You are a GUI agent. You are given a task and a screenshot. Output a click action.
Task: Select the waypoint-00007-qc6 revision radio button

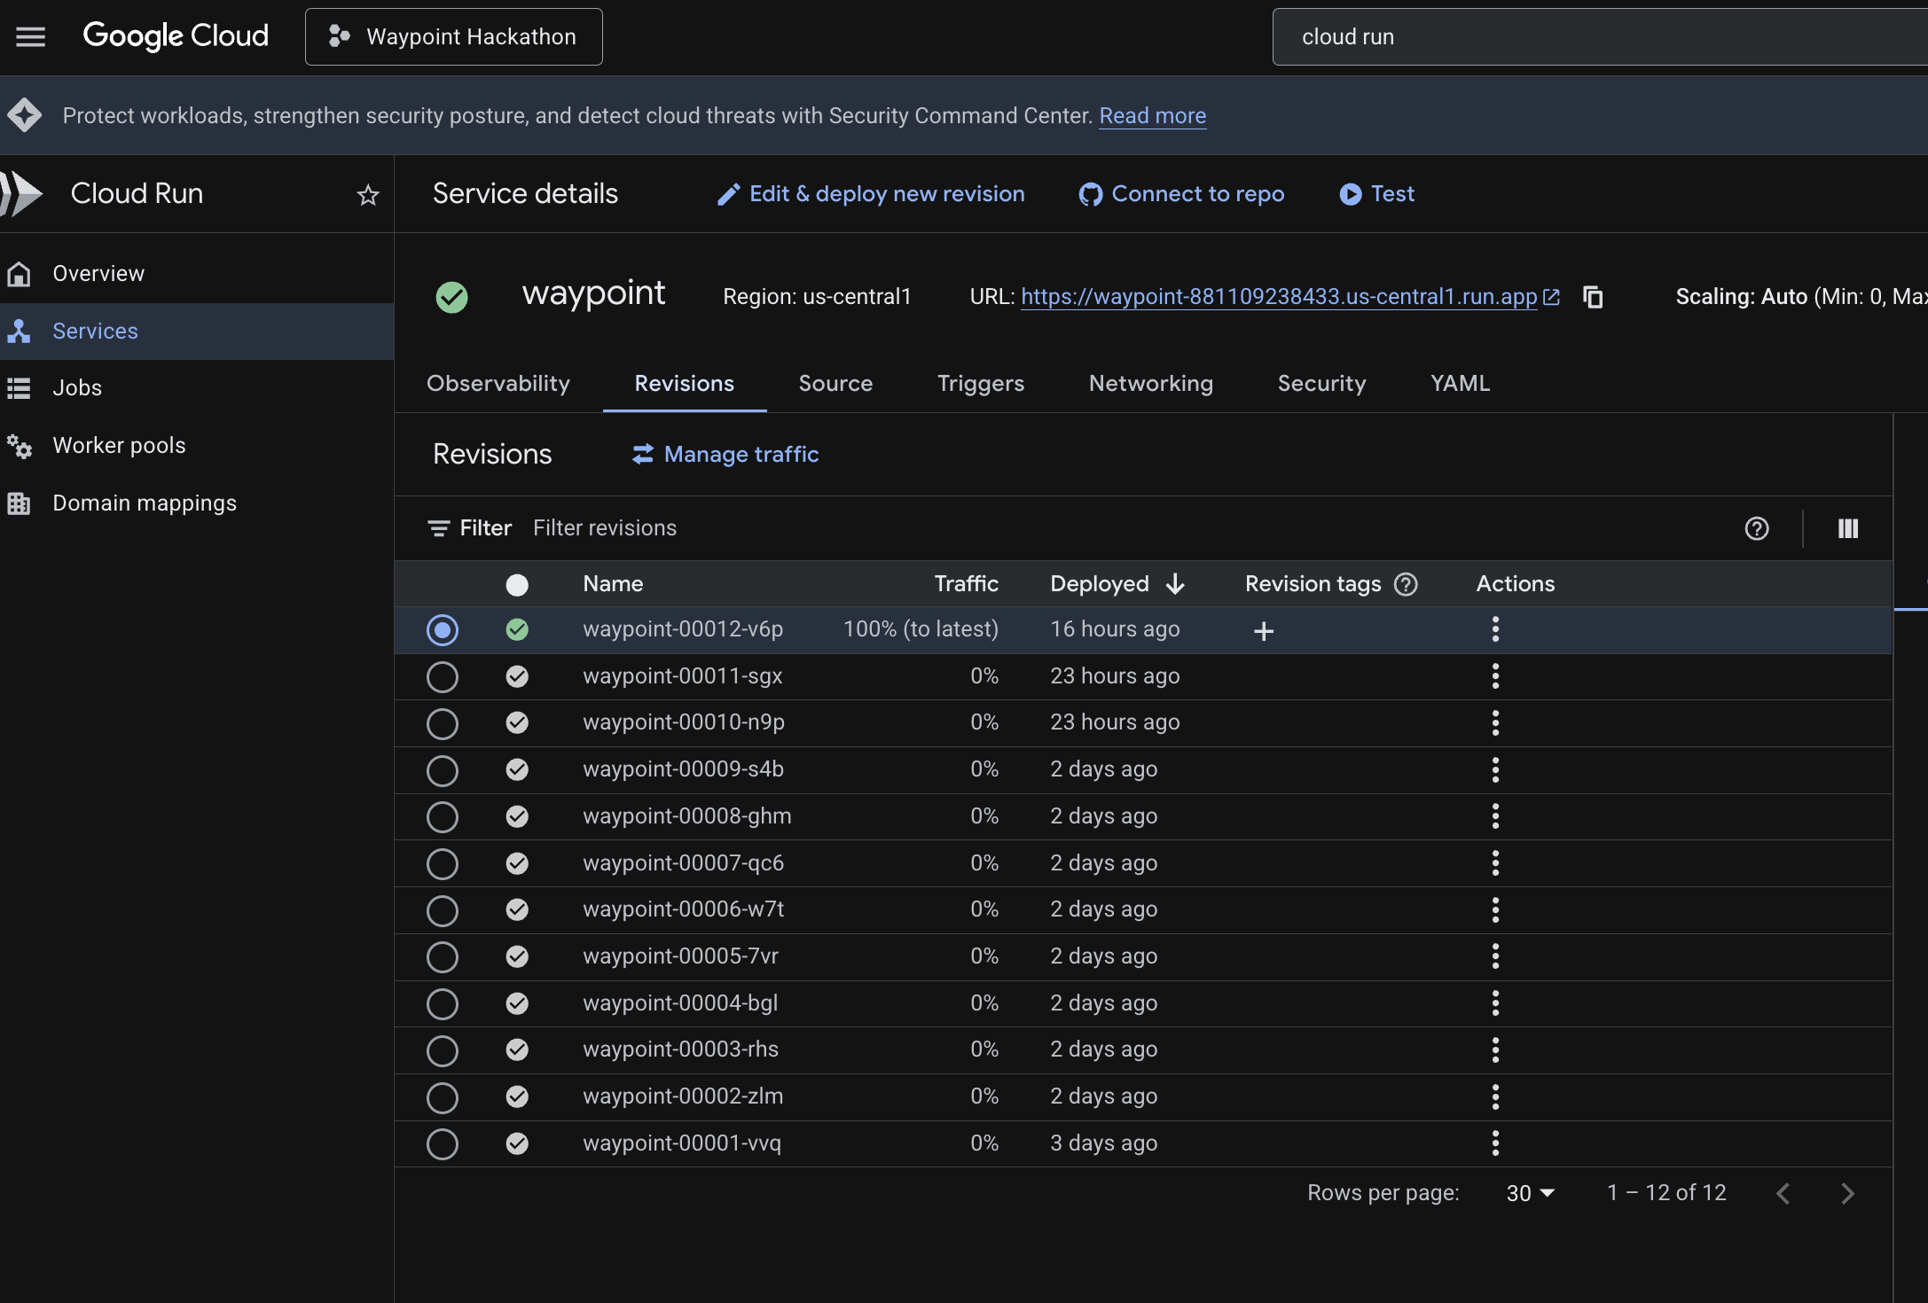[443, 863]
